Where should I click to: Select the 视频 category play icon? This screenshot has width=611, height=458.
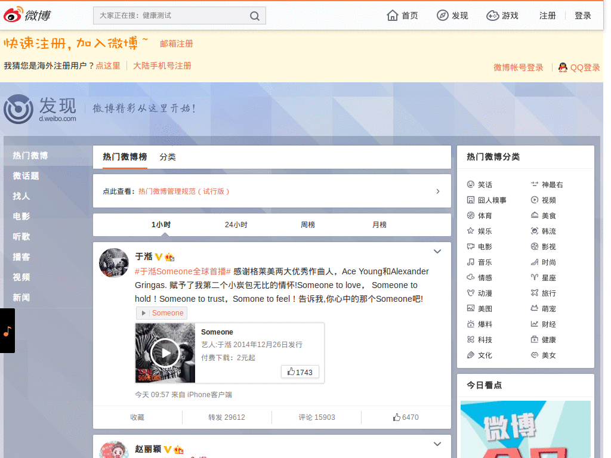pos(535,200)
